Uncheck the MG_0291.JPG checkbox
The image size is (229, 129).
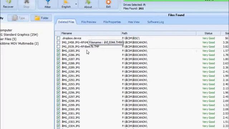58,76
